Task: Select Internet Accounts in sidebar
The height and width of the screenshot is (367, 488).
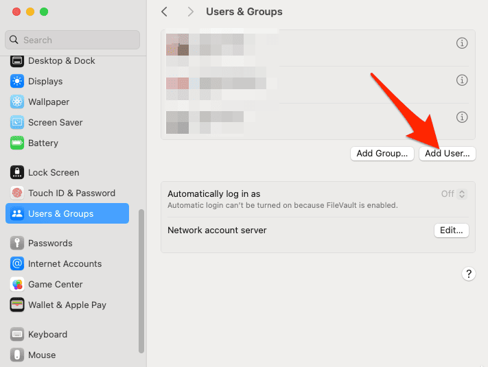Action: pyautogui.click(x=65, y=264)
